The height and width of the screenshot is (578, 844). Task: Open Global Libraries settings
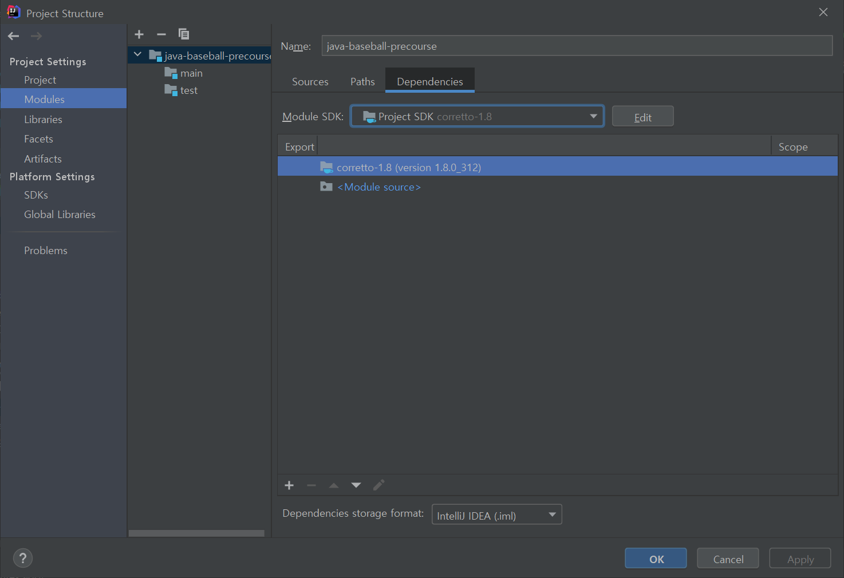(60, 215)
